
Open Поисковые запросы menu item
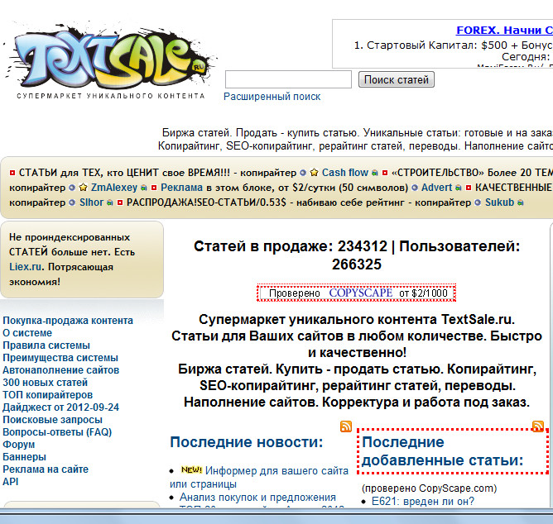click(x=52, y=420)
